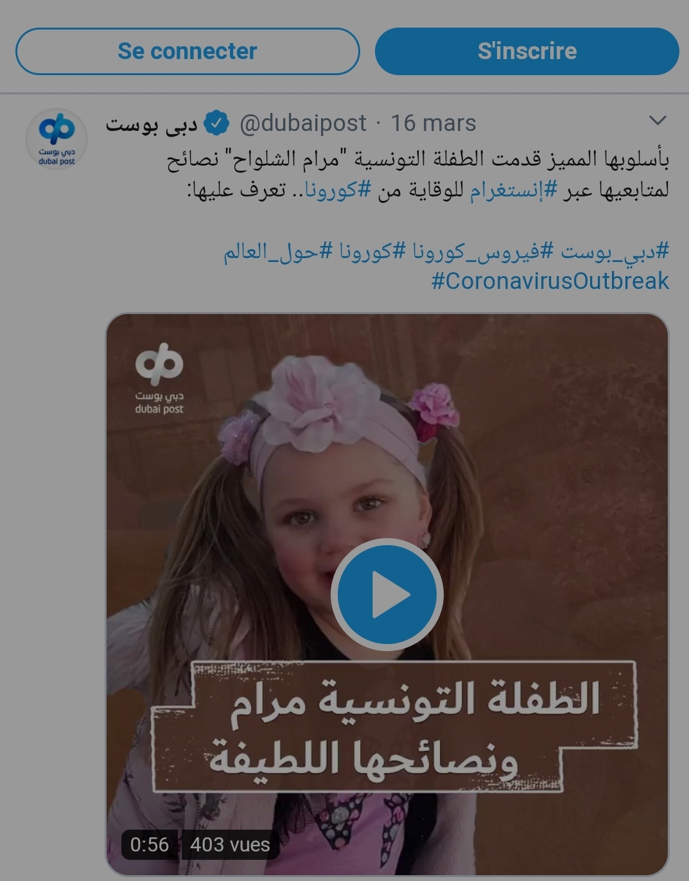Click the 0:56 video duration label
This screenshot has height=881, width=689.
[150, 844]
